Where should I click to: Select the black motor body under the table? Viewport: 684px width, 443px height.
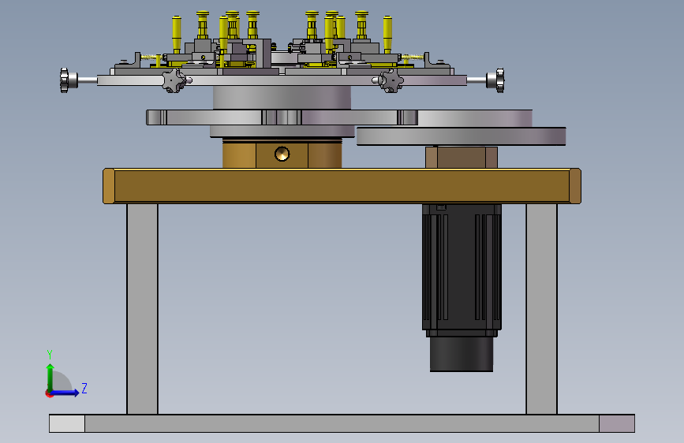462,267
